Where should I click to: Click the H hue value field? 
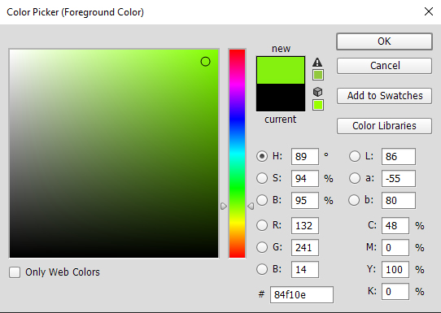point(305,156)
